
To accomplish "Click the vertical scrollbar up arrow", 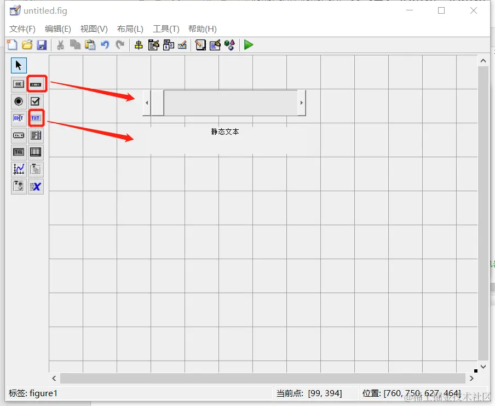I will 483,61.
